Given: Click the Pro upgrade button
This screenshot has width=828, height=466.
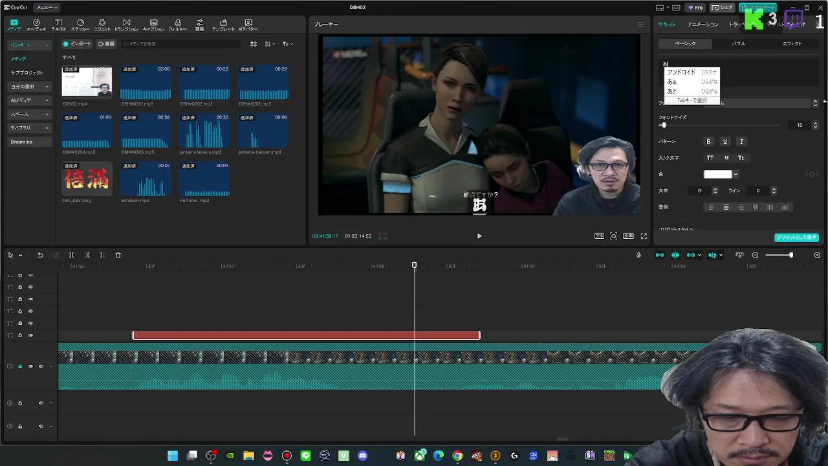Looking at the screenshot, I should coord(695,8).
